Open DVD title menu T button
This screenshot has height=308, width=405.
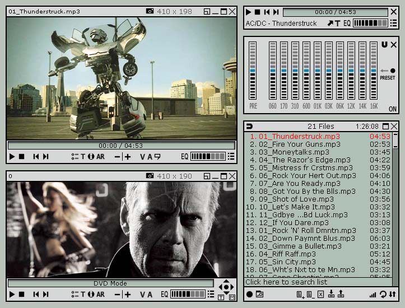tap(221, 297)
